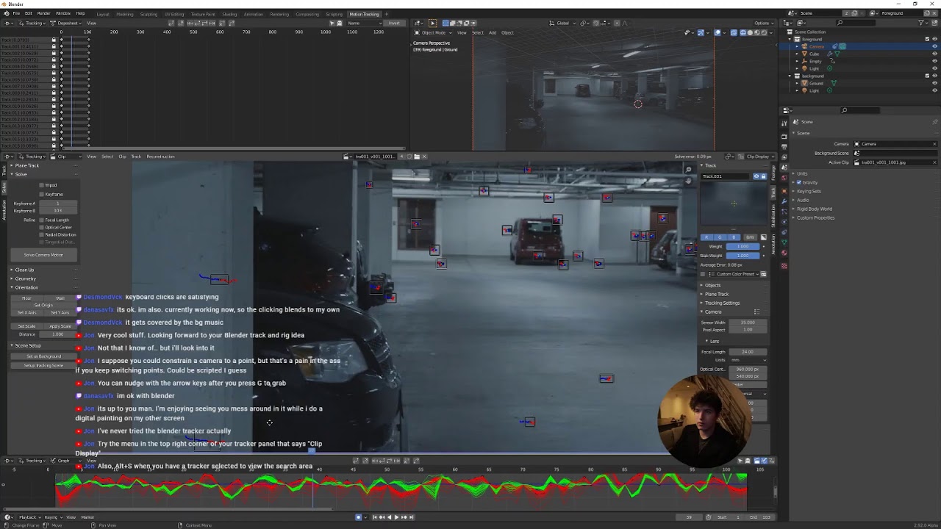Click the Cube mesh icon in outliner
The width and height of the screenshot is (941, 529).
804,54
